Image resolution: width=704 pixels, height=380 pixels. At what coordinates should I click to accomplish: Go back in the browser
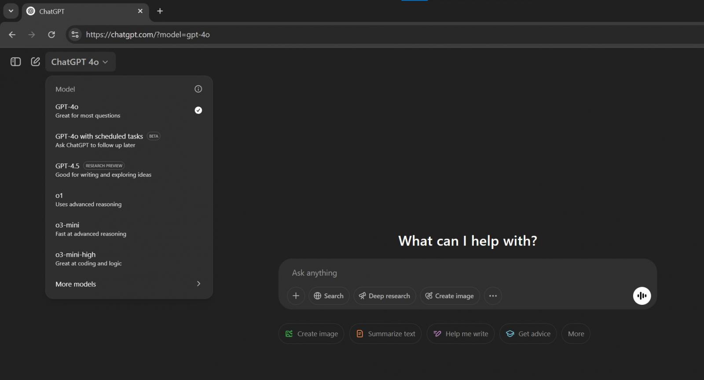click(x=12, y=34)
